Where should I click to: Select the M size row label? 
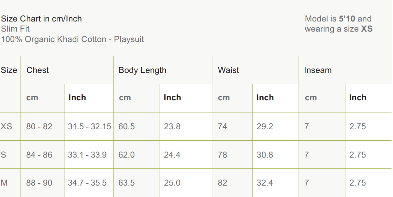pos(4,183)
